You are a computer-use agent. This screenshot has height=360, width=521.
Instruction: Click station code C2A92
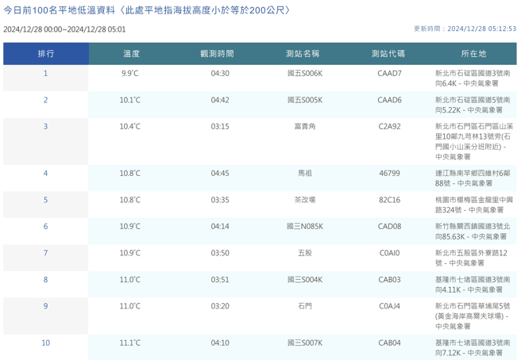click(x=389, y=126)
